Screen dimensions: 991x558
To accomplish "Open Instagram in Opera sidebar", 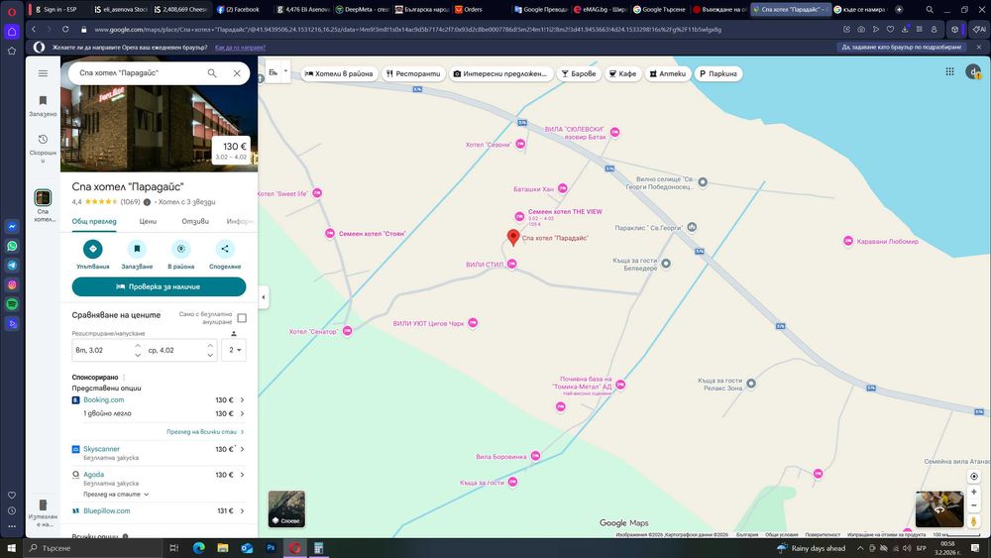I will [x=12, y=285].
